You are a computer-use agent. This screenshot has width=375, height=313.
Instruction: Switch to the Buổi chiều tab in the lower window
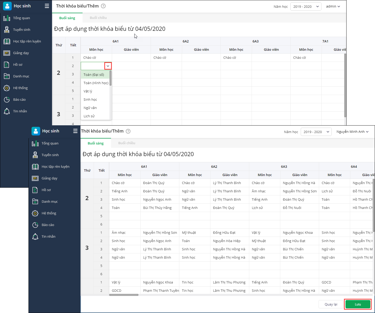click(x=127, y=143)
